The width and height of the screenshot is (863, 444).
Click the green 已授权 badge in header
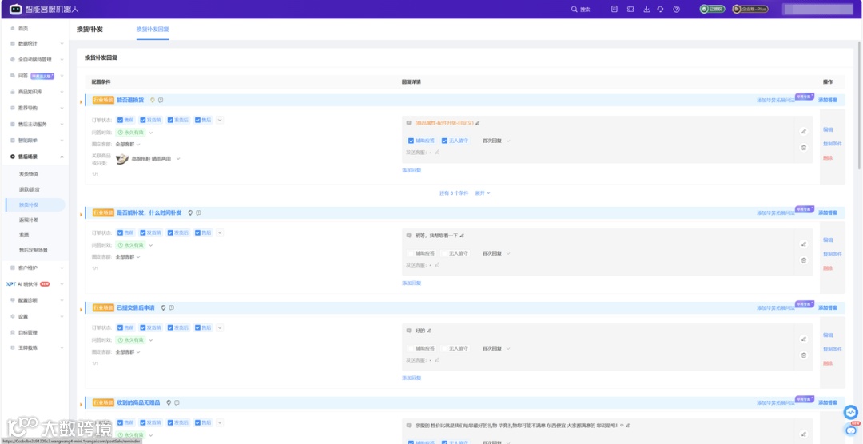pos(712,10)
